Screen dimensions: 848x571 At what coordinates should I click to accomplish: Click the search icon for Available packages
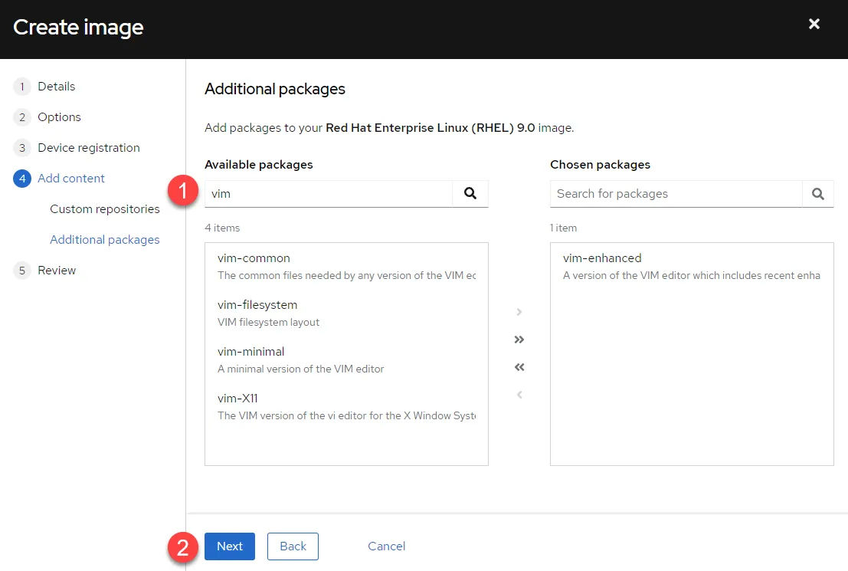click(x=470, y=194)
